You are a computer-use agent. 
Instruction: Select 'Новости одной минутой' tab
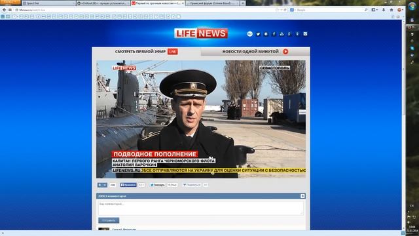pos(255,51)
